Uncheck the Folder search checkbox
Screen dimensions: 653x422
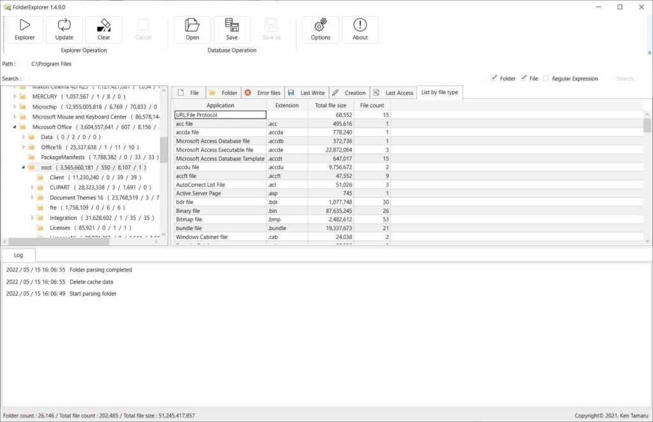pos(494,78)
